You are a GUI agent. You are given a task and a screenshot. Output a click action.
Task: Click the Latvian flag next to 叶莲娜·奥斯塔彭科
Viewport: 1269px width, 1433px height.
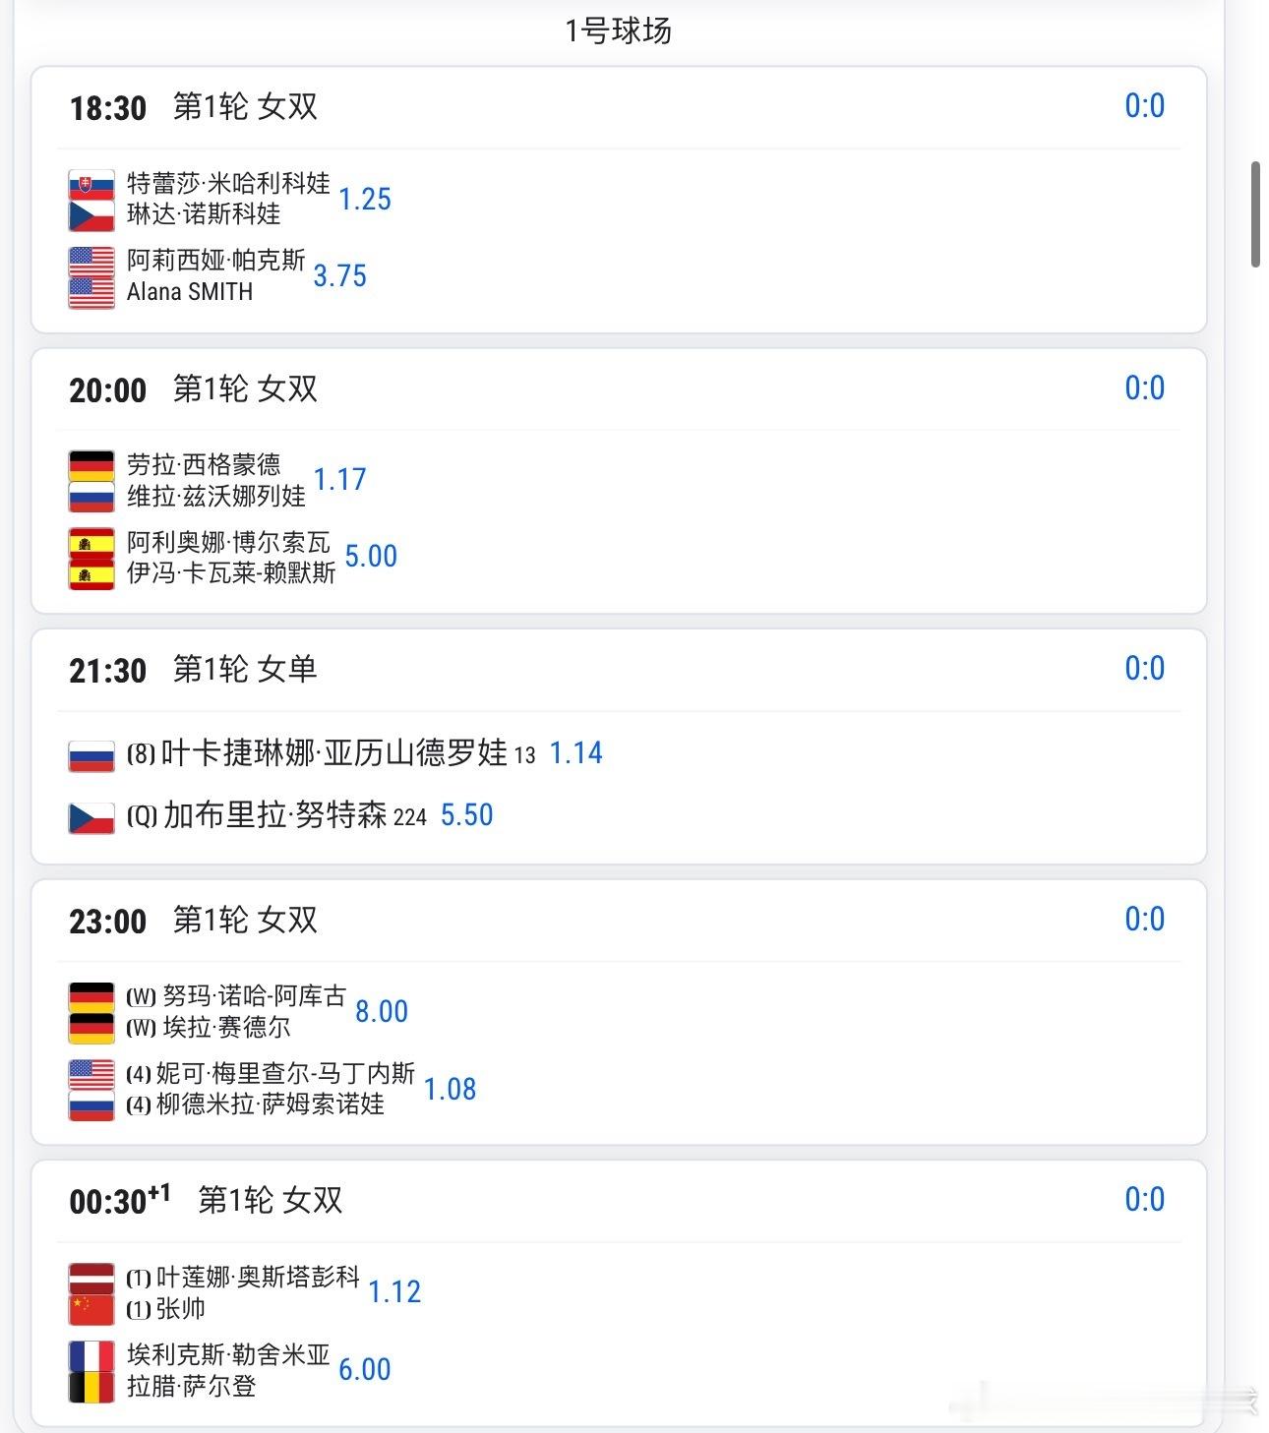pos(91,1278)
